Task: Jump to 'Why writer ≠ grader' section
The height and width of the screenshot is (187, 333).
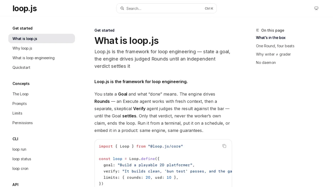Action: coord(273,54)
